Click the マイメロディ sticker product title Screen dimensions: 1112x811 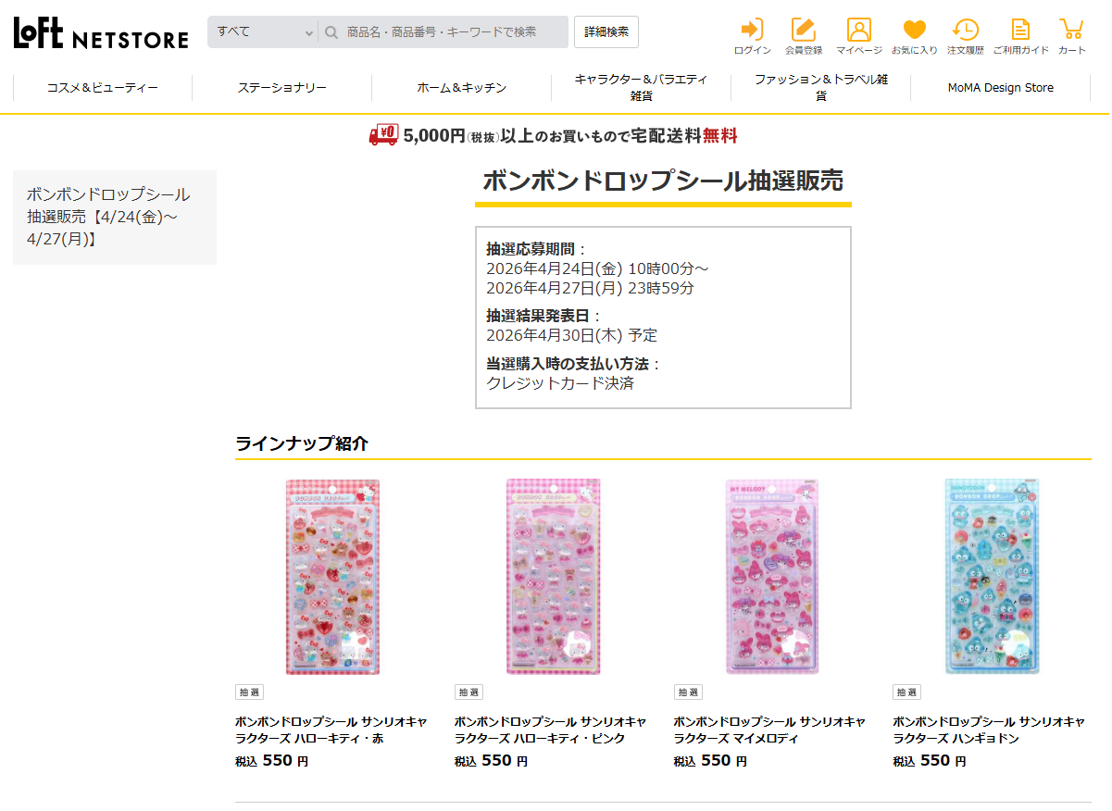point(769,730)
